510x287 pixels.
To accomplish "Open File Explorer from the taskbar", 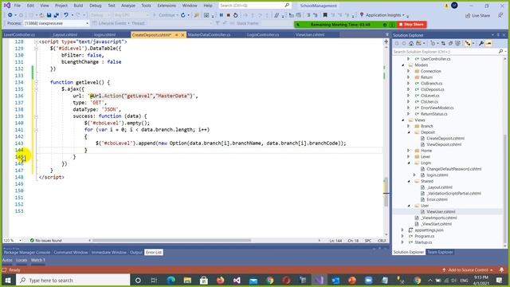I will pyautogui.click(x=187, y=280).
